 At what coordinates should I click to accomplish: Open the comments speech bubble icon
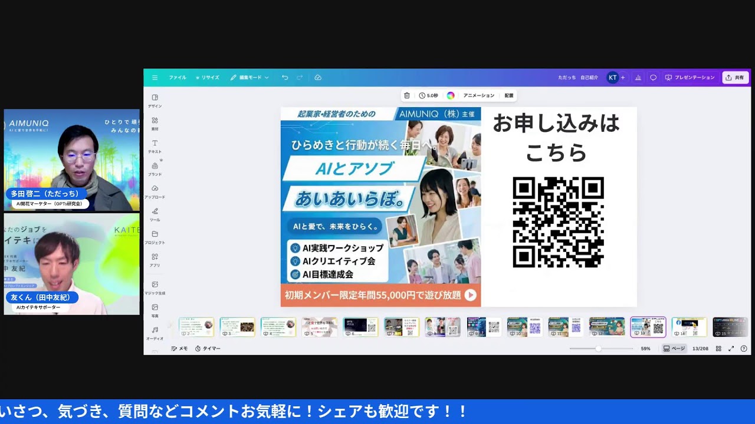(653, 78)
